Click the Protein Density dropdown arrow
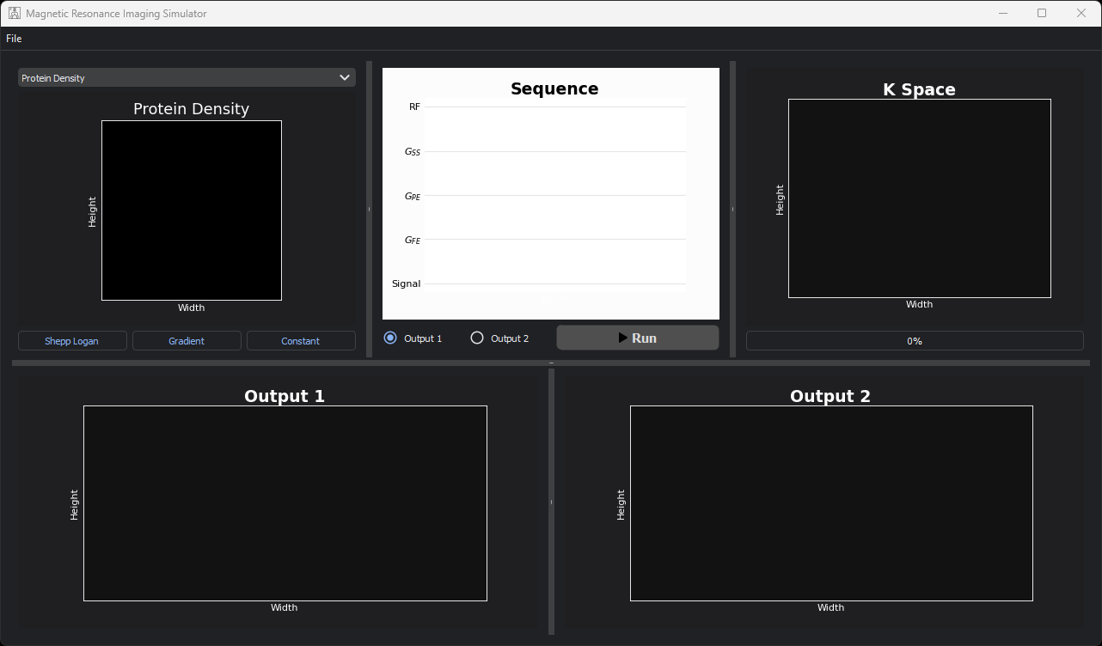 tap(345, 77)
